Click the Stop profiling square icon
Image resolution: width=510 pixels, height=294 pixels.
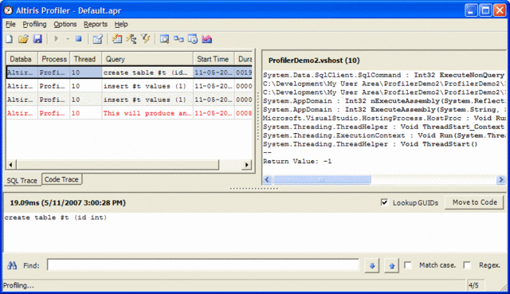click(x=78, y=39)
